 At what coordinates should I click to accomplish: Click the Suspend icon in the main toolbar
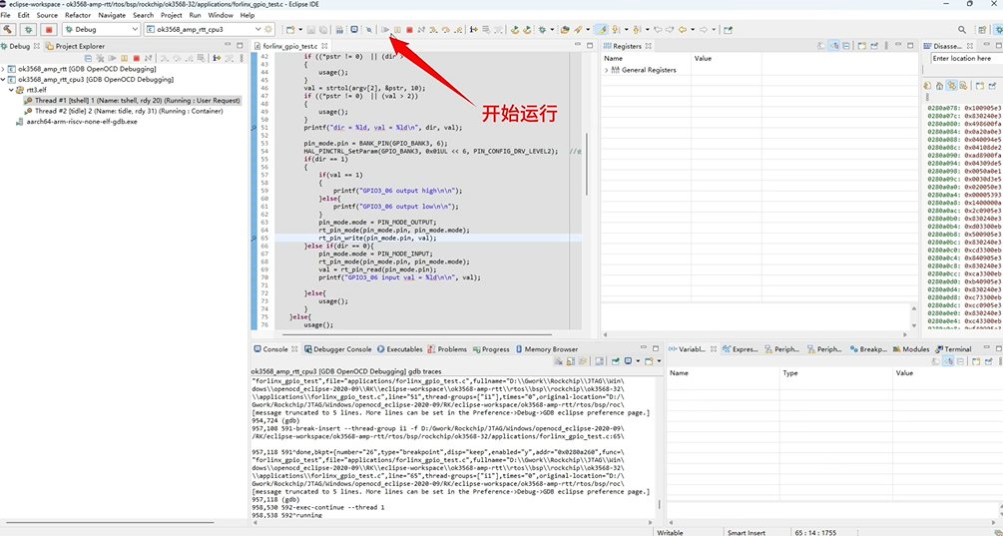pyautogui.click(x=397, y=29)
